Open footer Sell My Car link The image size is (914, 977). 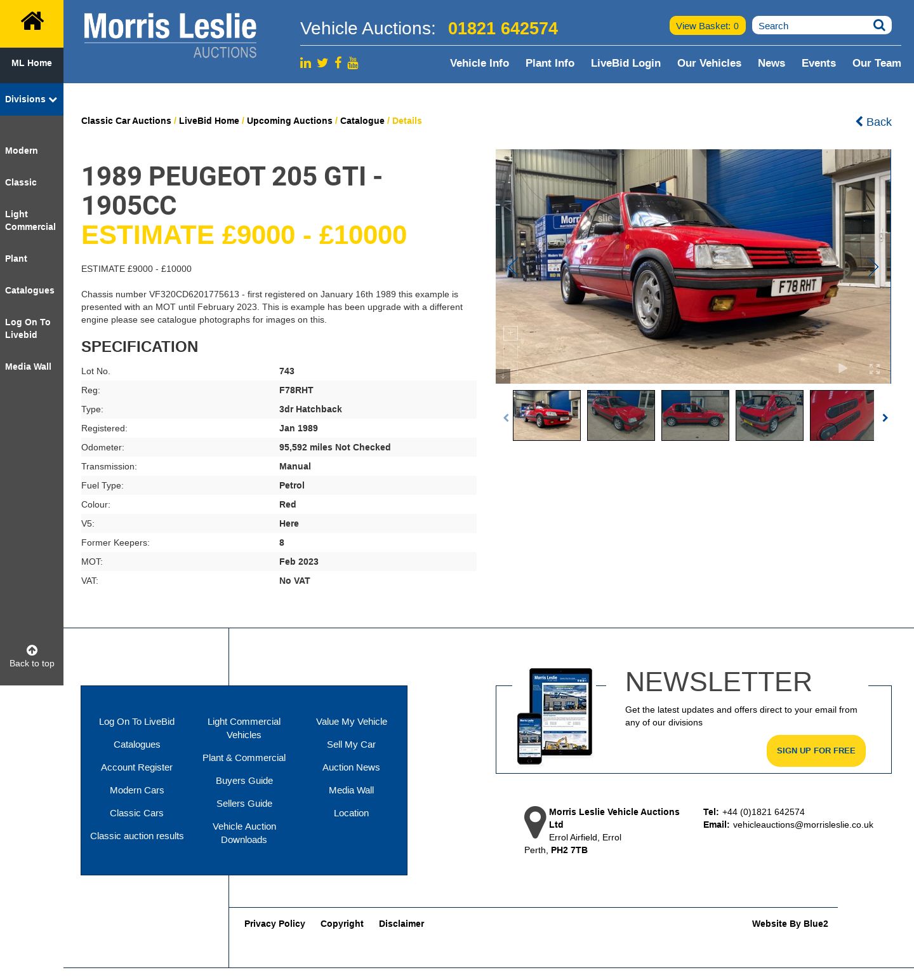(x=351, y=745)
